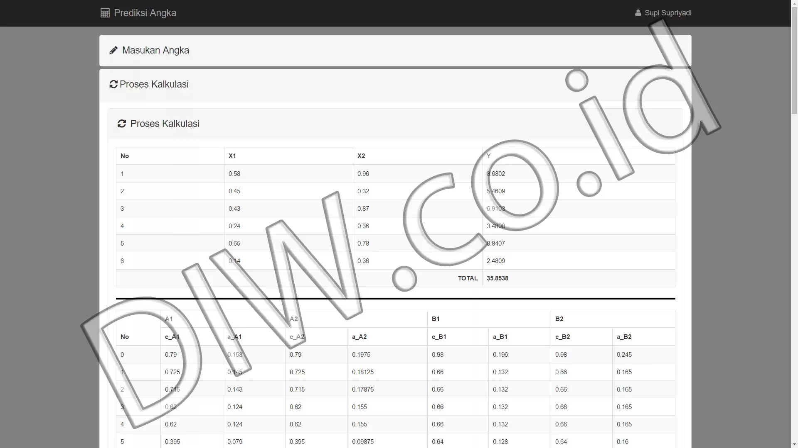Select the TOTAL value 35.8538 cell

point(579,278)
